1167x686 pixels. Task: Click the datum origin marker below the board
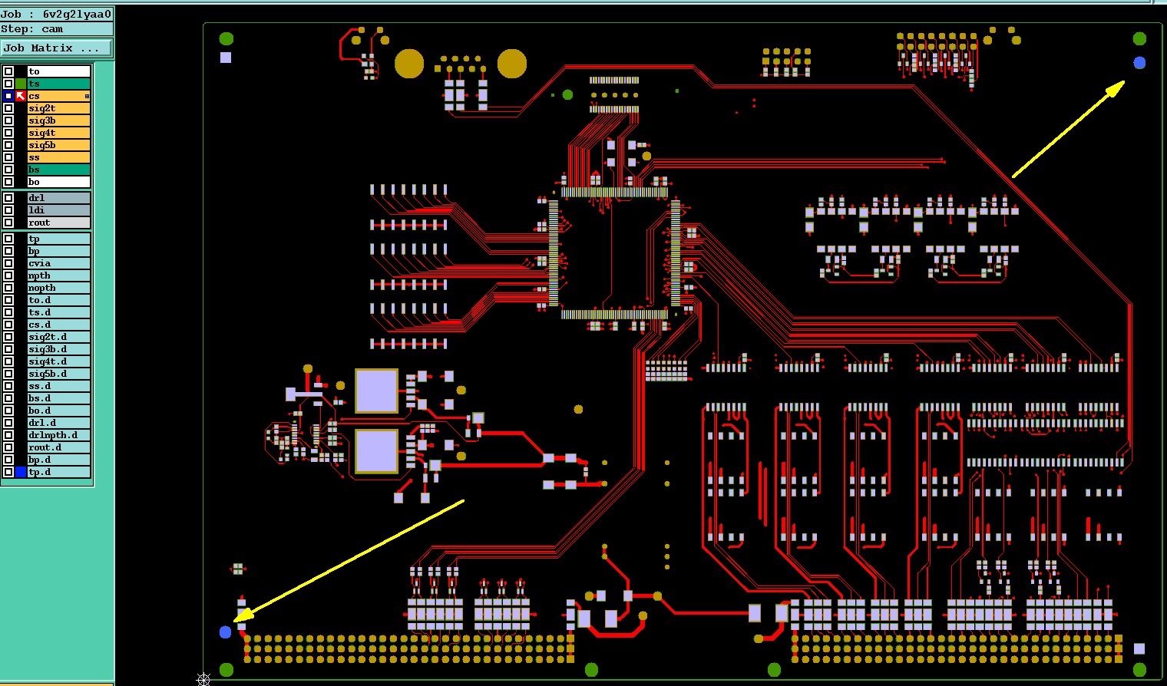pos(203,679)
